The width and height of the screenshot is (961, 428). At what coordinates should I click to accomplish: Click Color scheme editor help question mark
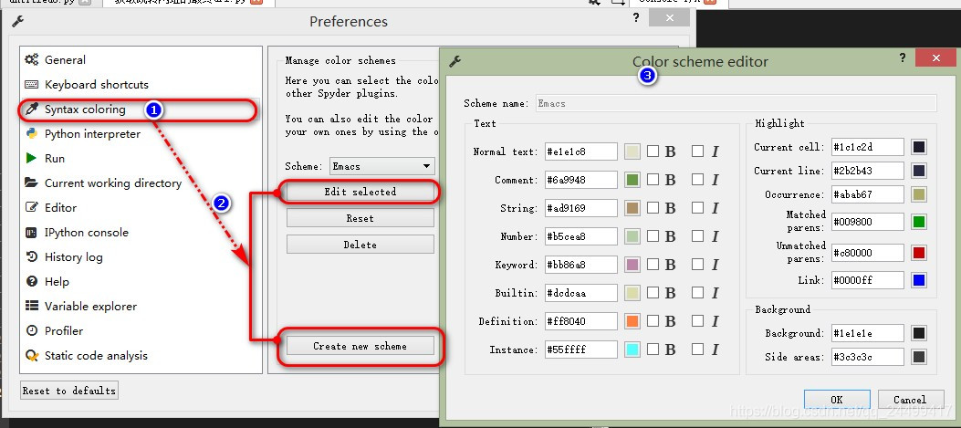point(903,58)
